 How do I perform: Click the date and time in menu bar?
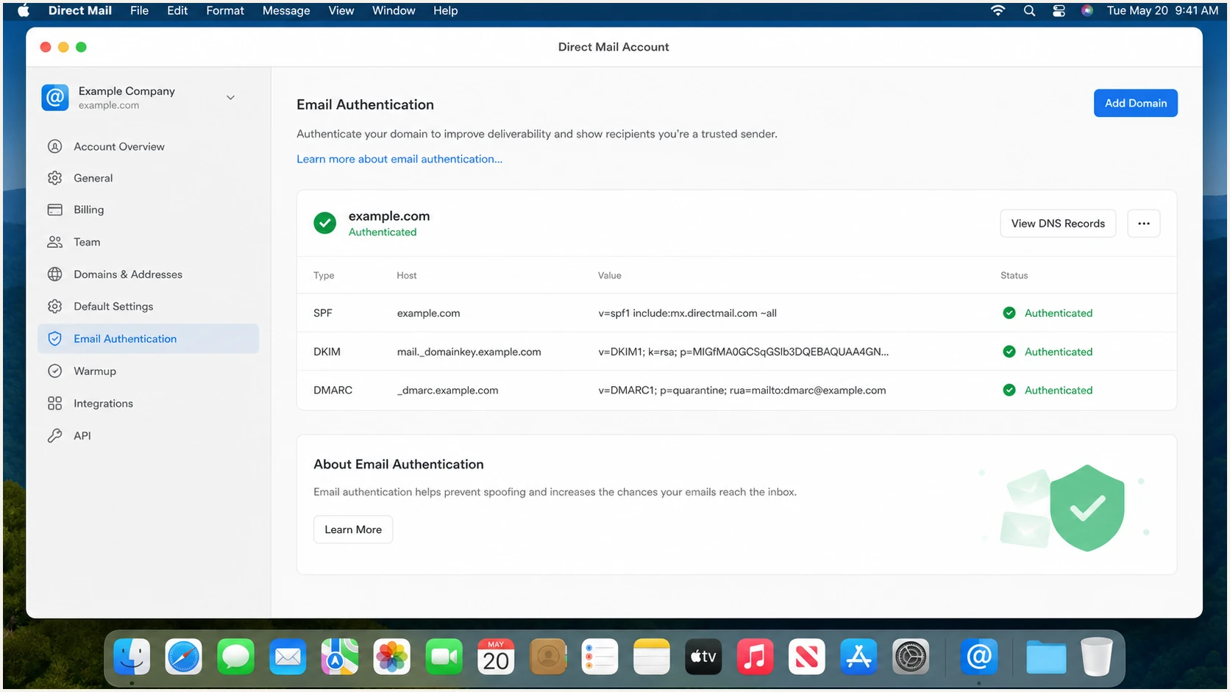point(1162,10)
